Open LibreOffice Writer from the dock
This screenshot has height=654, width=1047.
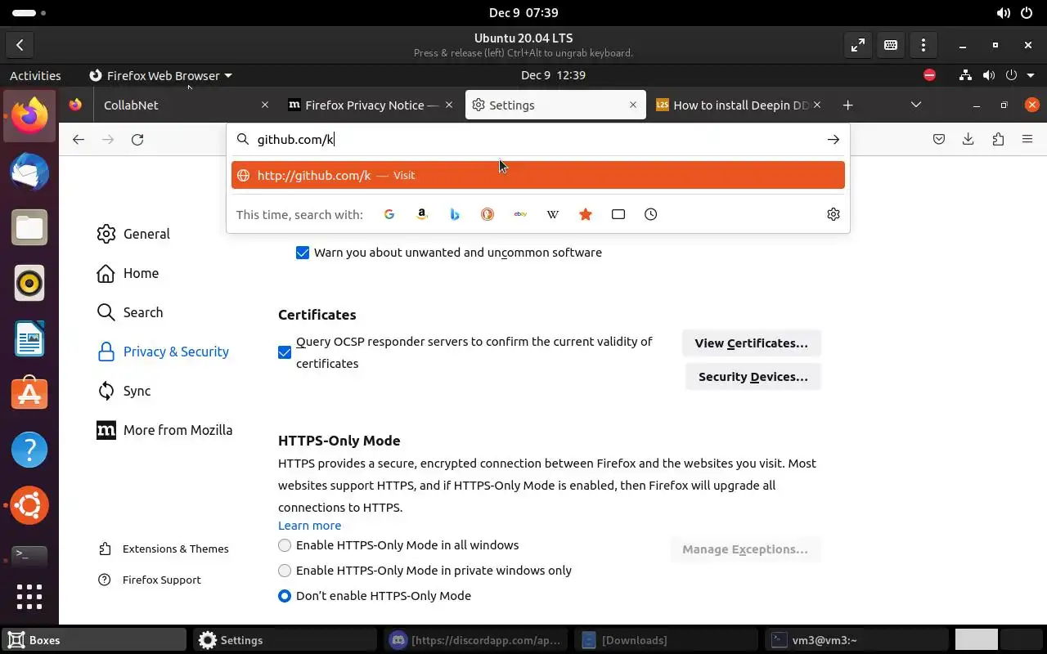(29, 338)
